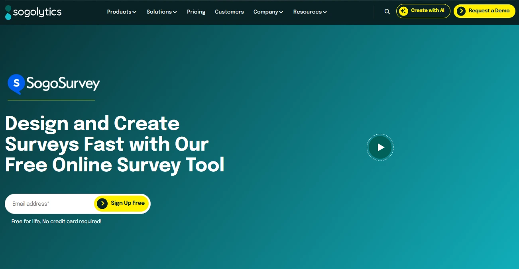Viewport: 519px width, 269px height.
Task: Click the arrow icon in Request a Demo
Action: (461, 11)
